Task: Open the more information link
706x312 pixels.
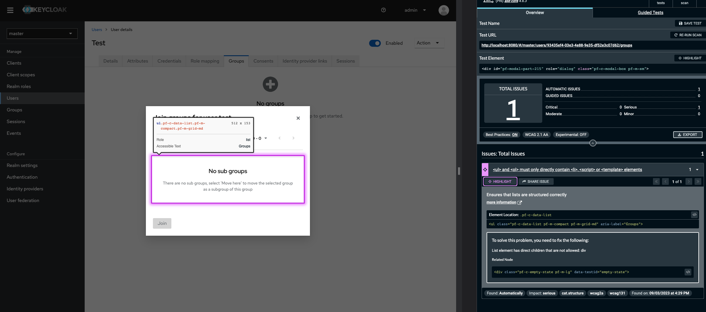Action: [501, 202]
